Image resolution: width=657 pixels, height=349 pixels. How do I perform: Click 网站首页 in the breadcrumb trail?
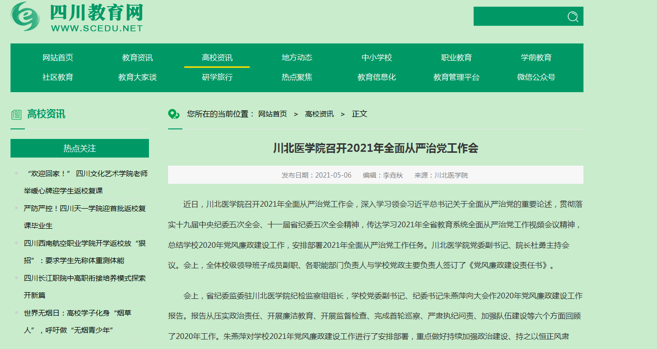click(273, 114)
